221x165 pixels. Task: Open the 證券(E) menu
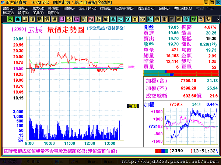coord(23,8)
